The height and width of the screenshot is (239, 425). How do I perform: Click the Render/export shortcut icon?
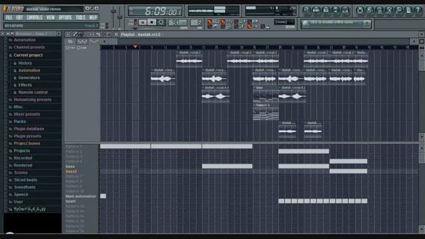(x=379, y=11)
